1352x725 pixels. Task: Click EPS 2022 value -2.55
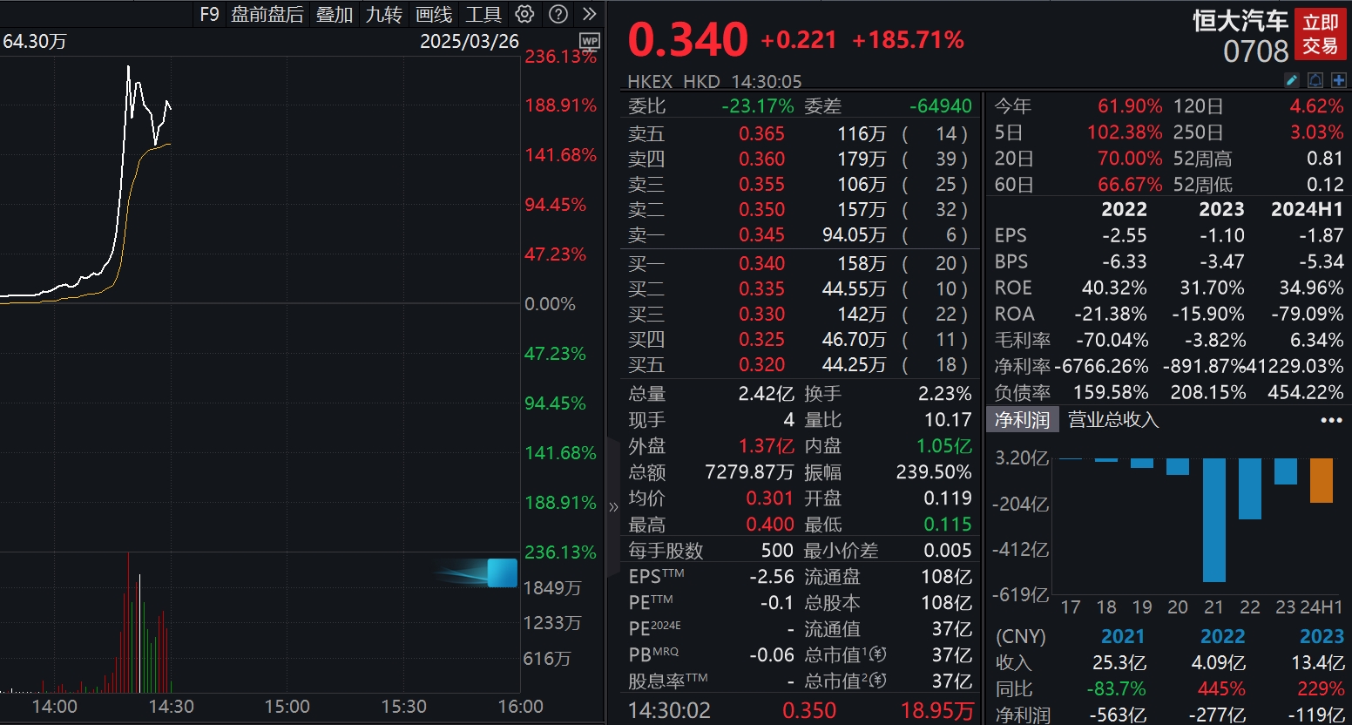[1124, 235]
